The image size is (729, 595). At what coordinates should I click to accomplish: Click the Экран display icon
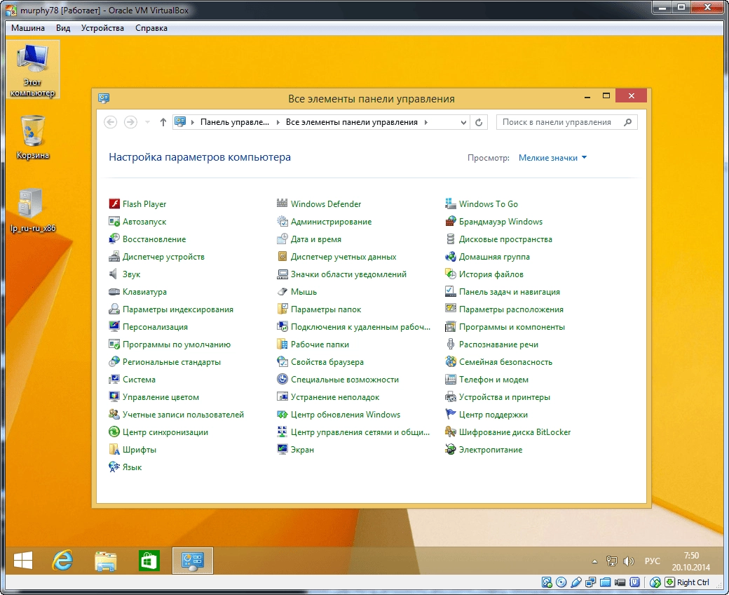click(x=282, y=449)
